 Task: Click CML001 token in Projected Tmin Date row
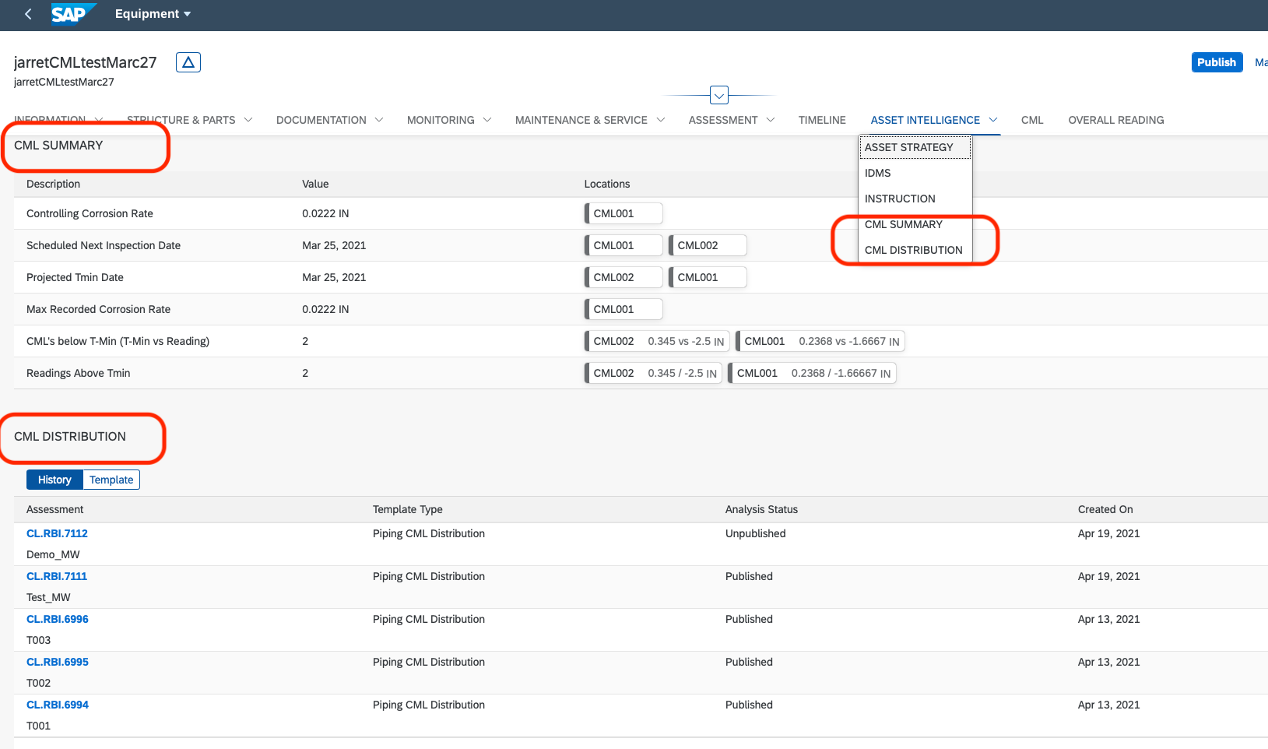708,277
